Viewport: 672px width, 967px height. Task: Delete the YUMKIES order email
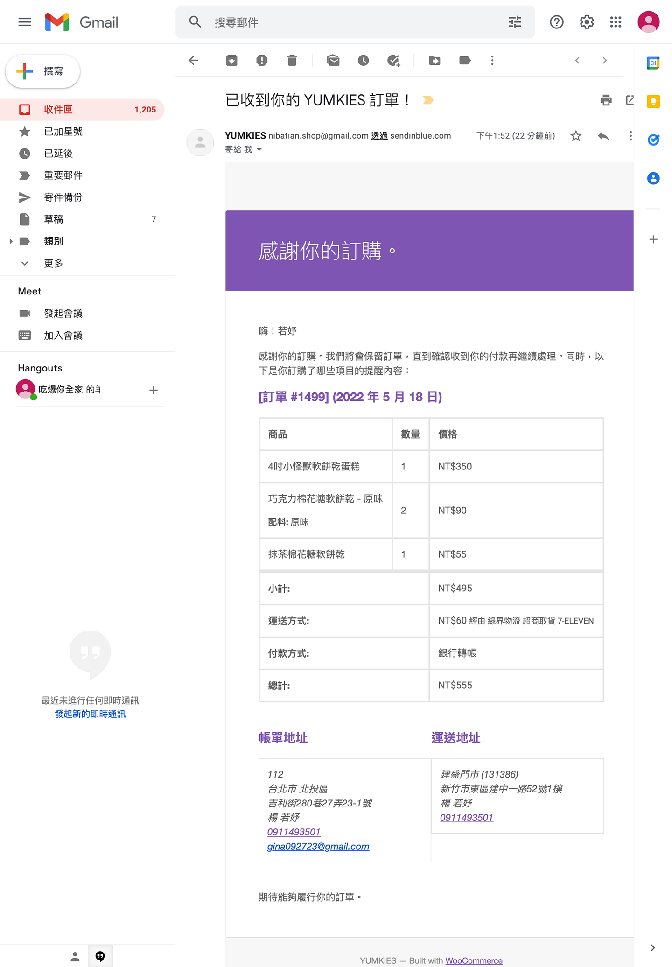[292, 60]
